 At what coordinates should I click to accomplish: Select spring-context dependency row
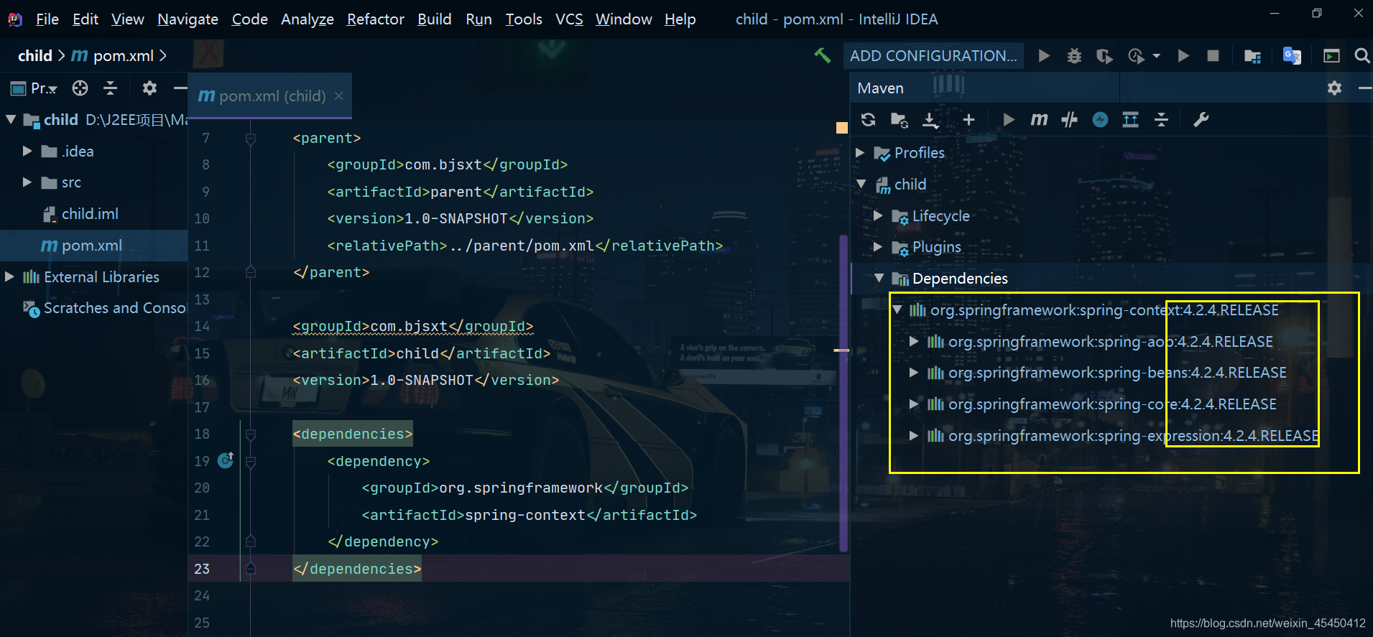click(x=1104, y=310)
